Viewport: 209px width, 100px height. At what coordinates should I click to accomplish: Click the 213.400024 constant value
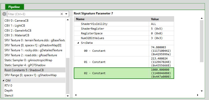coord(159,58)
